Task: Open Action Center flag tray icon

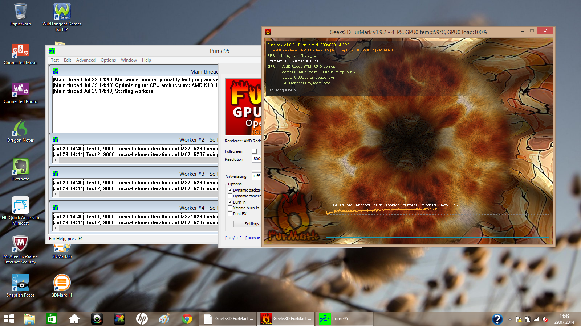Action: tap(519, 319)
